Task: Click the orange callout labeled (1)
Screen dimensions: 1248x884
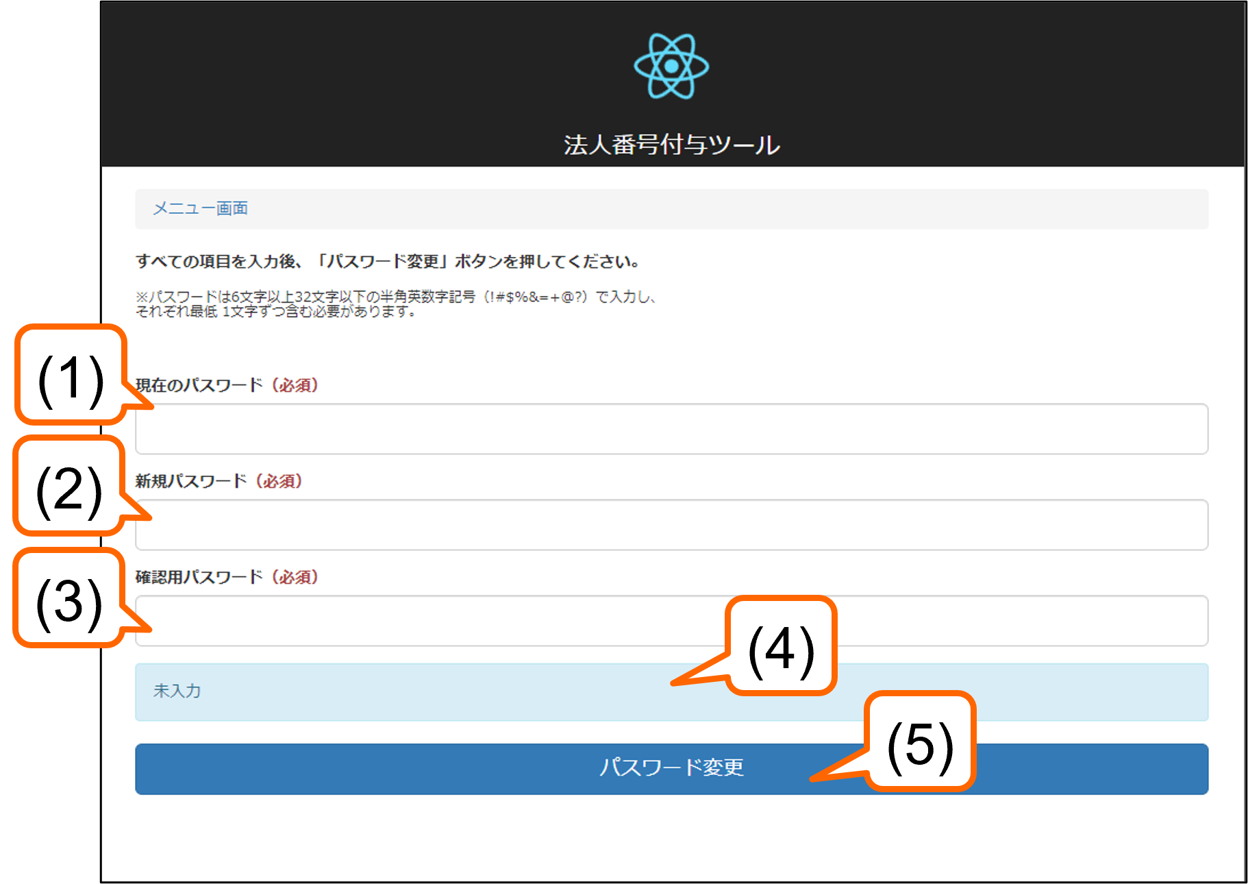Action: point(71,375)
